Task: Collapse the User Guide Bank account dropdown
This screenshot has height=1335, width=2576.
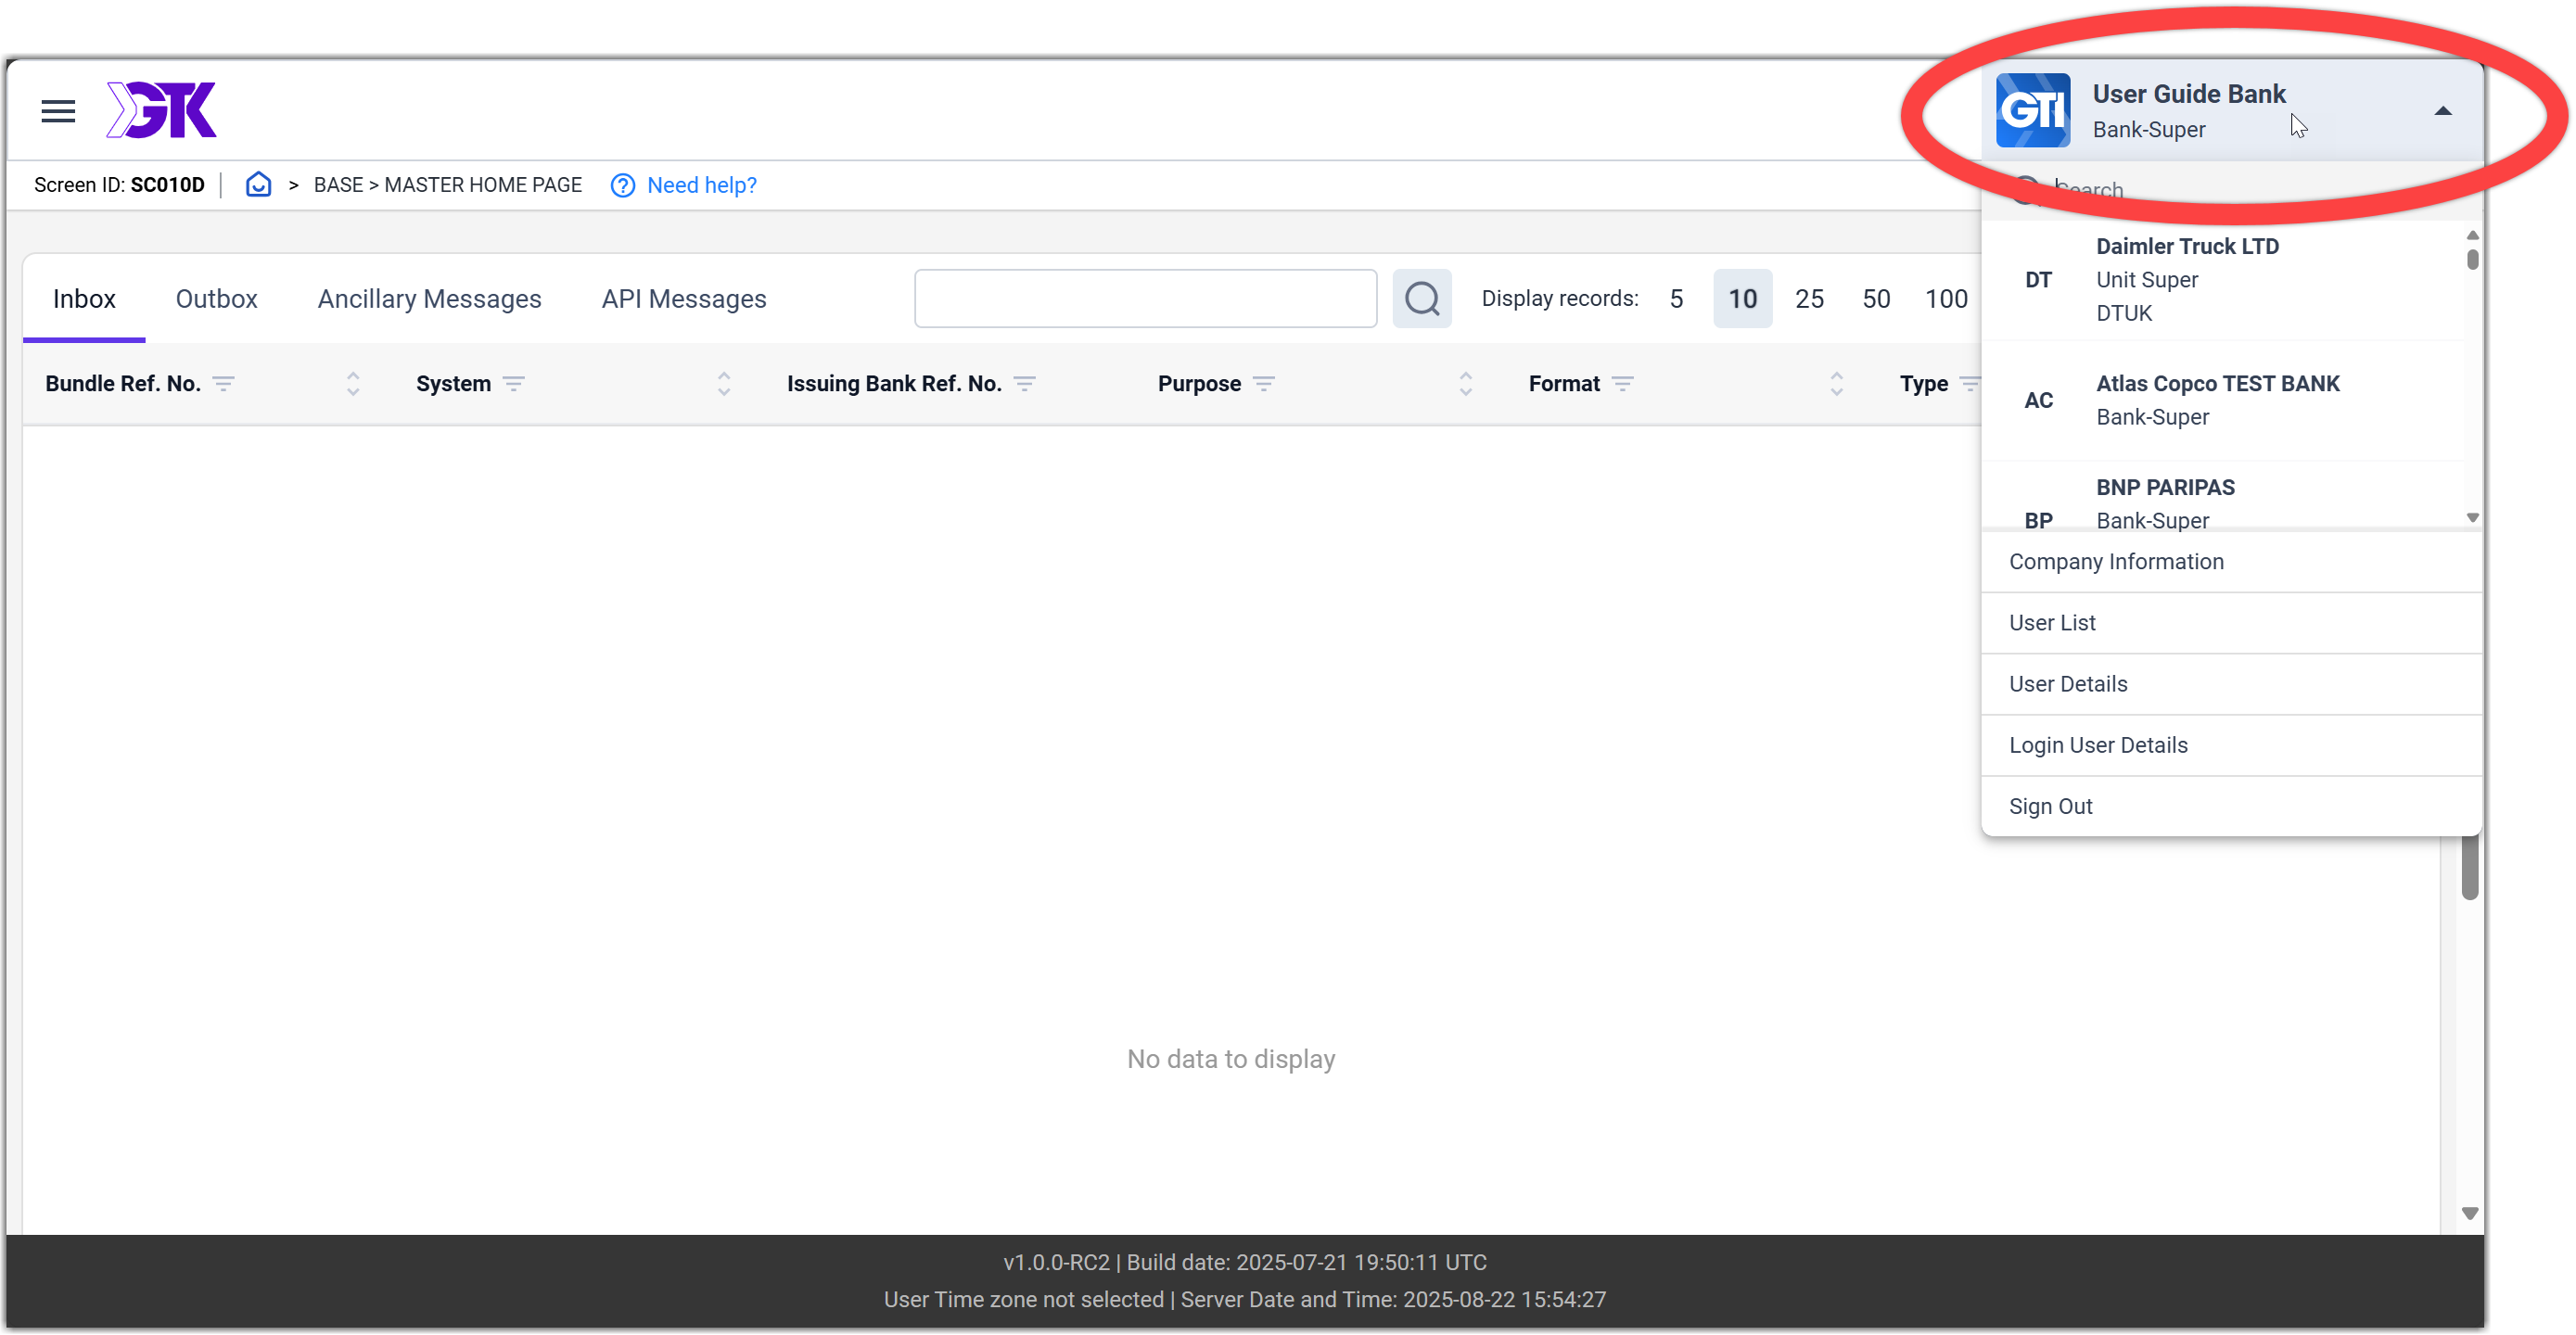Action: pyautogui.click(x=2442, y=111)
